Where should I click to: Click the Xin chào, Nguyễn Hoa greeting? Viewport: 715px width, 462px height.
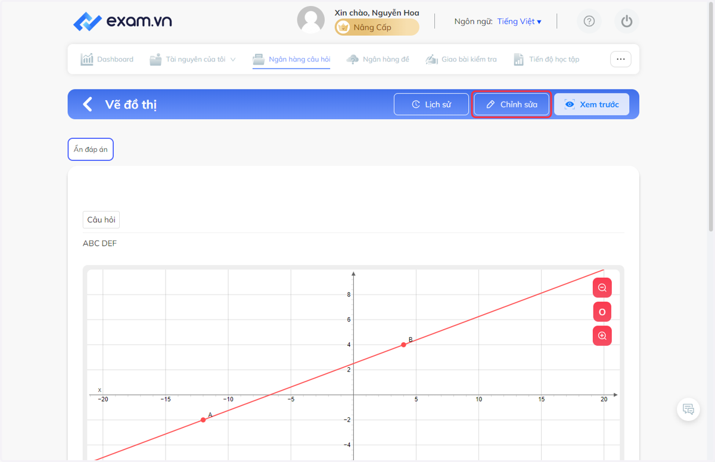coord(377,13)
